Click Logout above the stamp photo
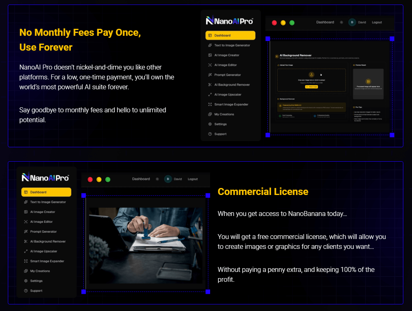This screenshot has height=311, width=412. [192, 179]
